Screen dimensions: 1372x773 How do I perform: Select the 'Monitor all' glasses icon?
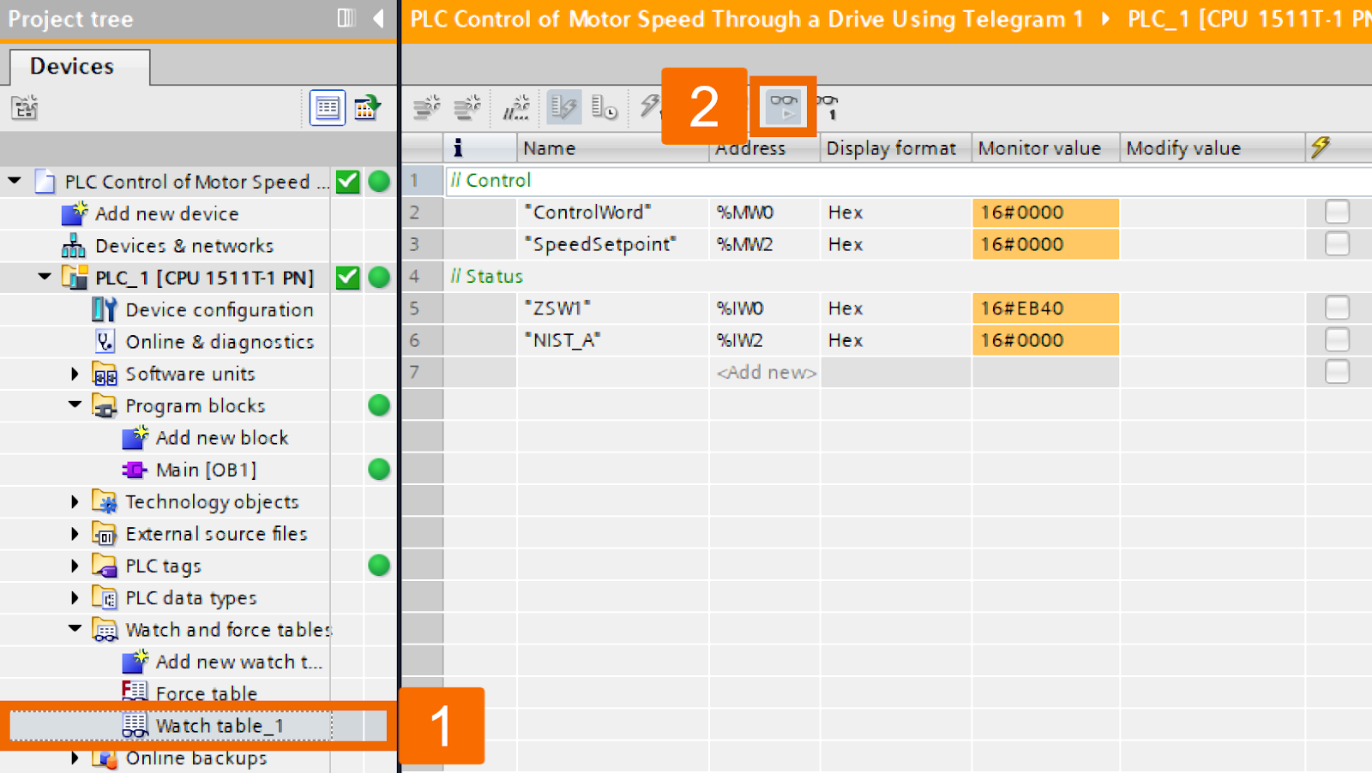[783, 106]
